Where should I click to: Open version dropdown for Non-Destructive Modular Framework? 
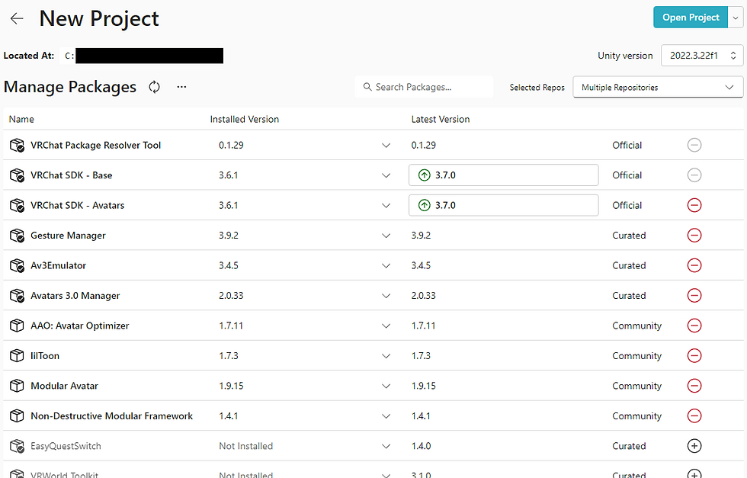pyautogui.click(x=386, y=416)
